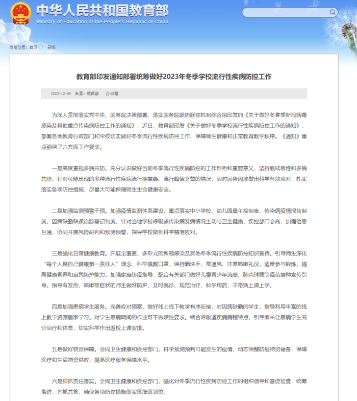357x401 pixels.
Task: Click the text 点强调了六方面工作要求
Action: 72,147
